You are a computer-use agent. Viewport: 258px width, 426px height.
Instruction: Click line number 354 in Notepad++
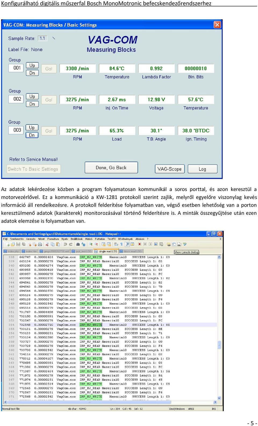[x=11, y=325]
